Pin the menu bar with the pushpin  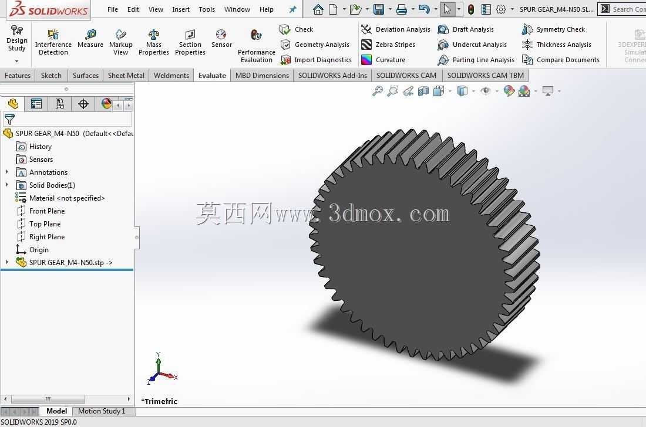[292, 9]
